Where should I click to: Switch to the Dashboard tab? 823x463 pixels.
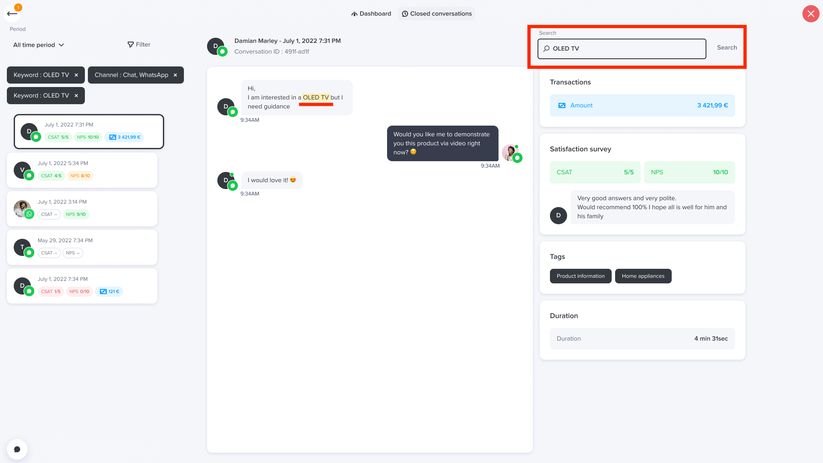(371, 14)
